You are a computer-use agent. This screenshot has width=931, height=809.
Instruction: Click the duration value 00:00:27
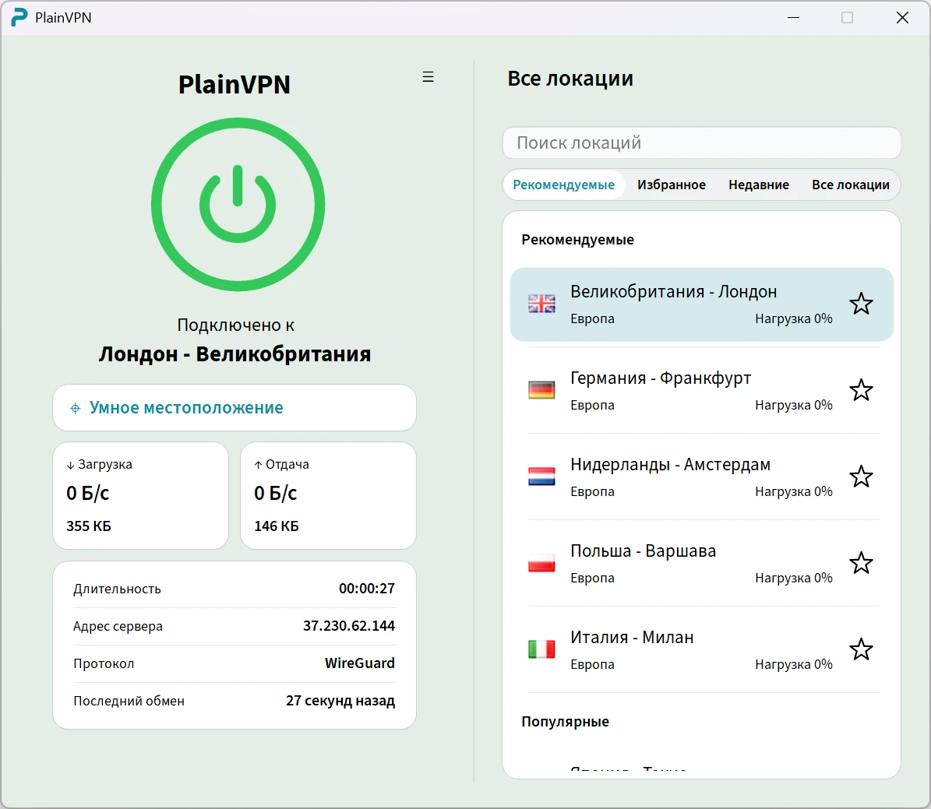(x=366, y=589)
